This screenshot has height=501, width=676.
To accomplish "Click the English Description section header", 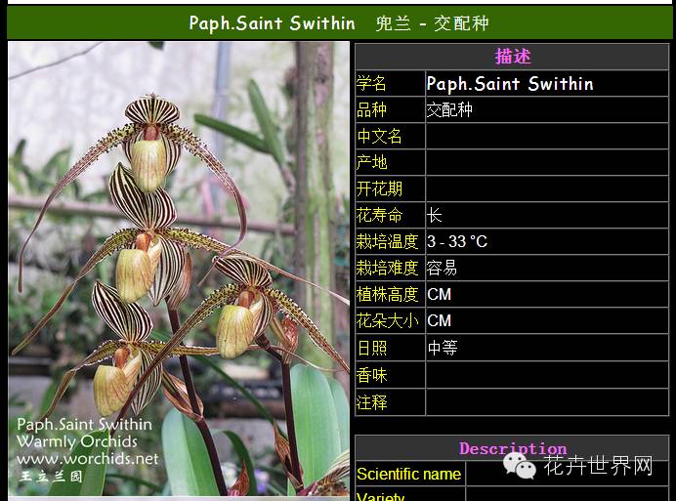I will tap(512, 449).
